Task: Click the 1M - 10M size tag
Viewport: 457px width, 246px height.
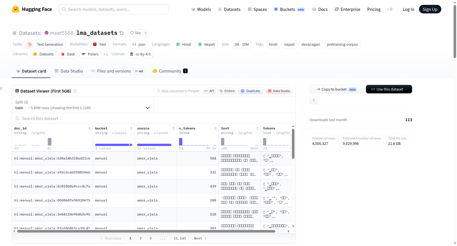Action: coord(241,44)
